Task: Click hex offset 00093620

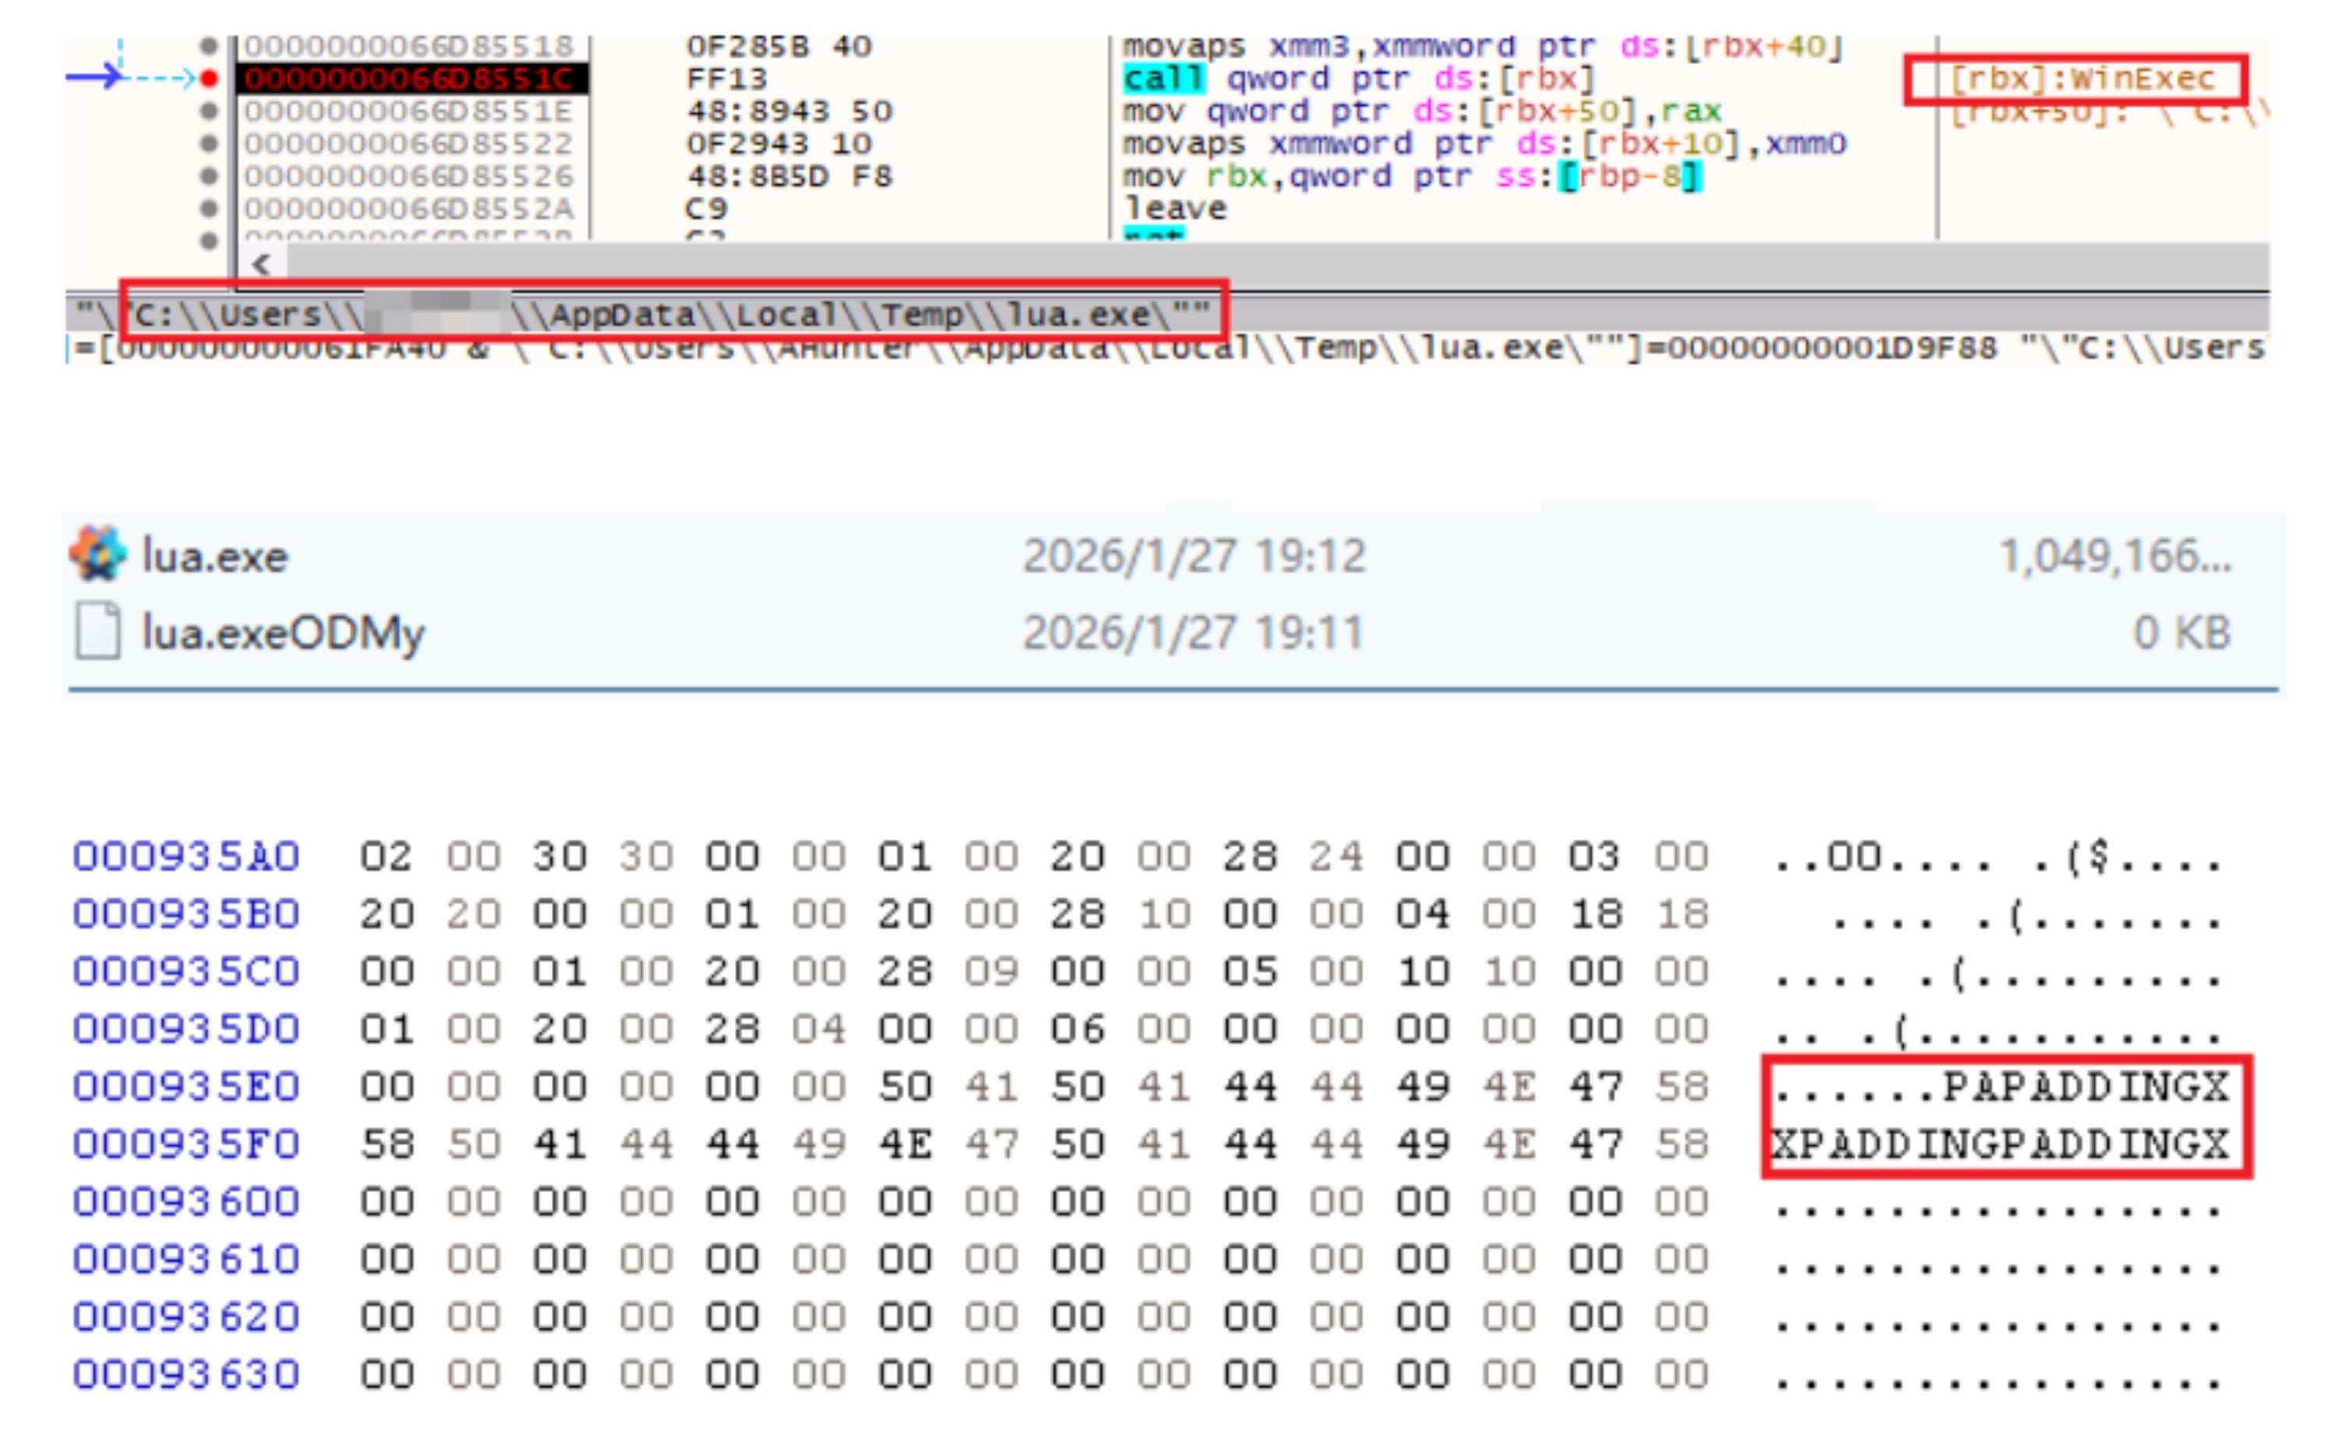Action: [187, 1317]
